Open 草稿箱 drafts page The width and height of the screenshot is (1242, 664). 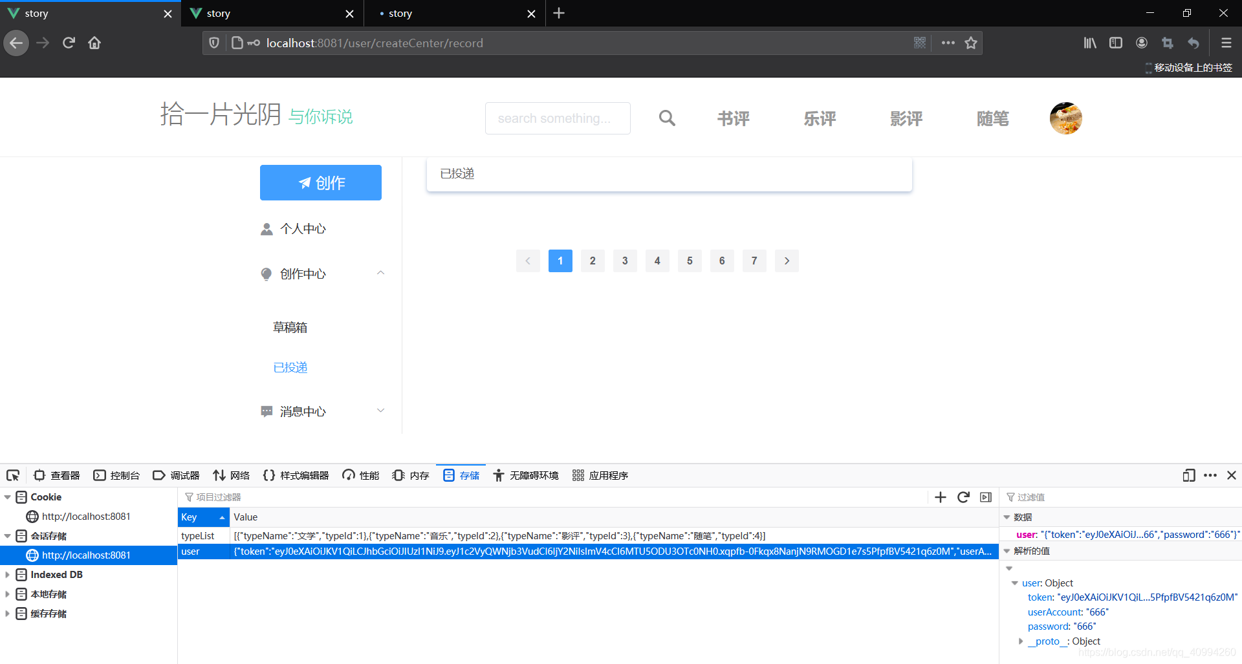(290, 328)
